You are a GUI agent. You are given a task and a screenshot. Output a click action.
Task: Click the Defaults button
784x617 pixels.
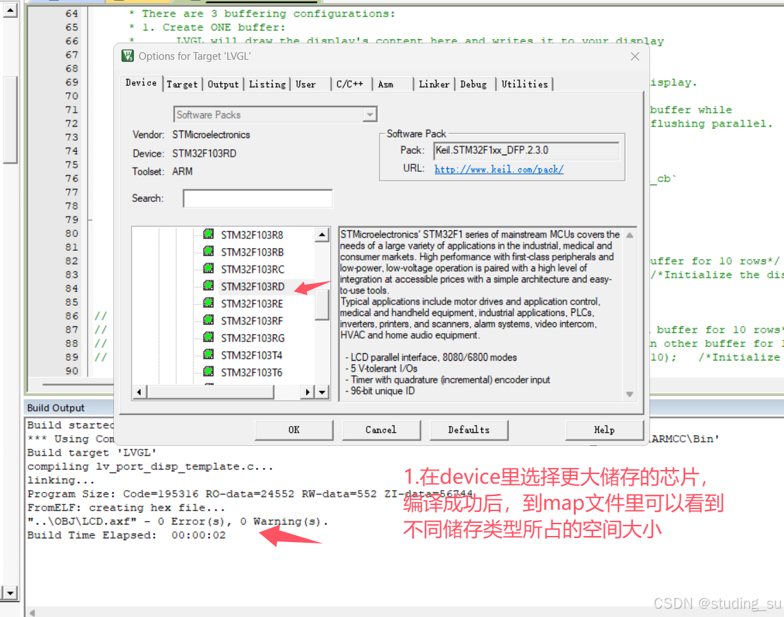(468, 430)
